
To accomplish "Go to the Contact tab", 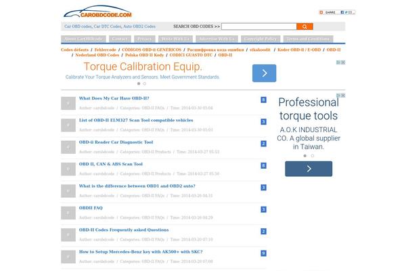I will (120, 39).
